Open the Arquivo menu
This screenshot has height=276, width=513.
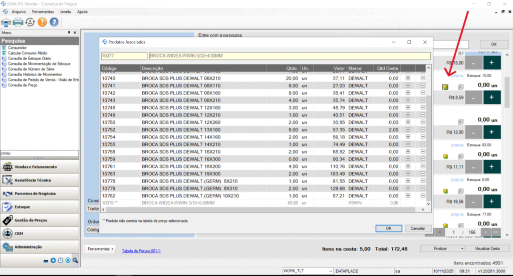(x=19, y=11)
